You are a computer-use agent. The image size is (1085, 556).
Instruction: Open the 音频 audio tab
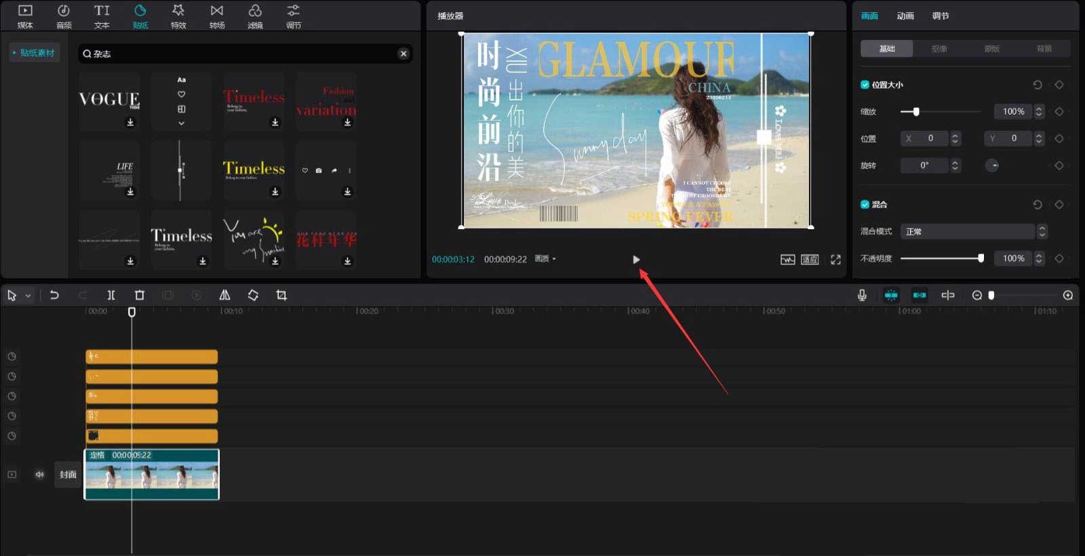(x=64, y=16)
